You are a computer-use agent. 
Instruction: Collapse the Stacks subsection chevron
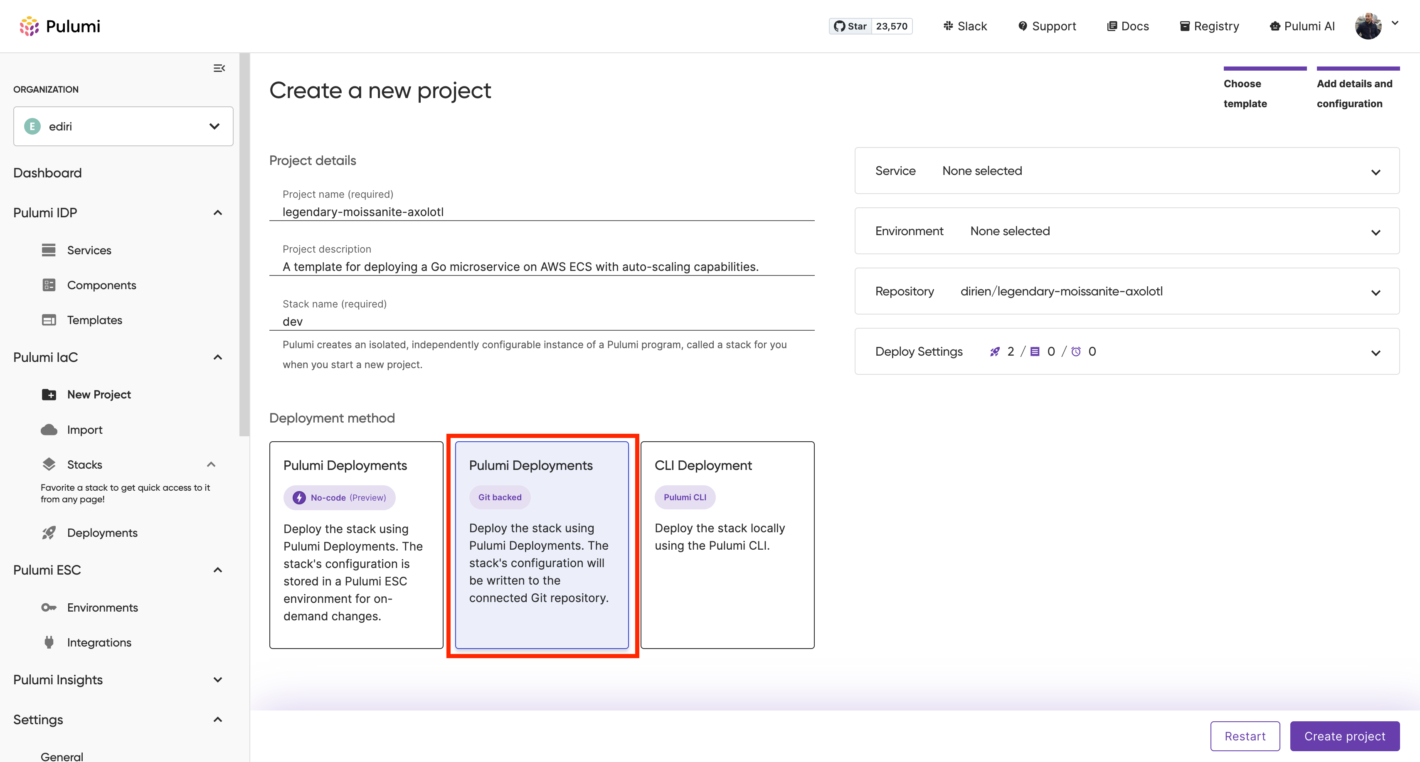click(211, 465)
